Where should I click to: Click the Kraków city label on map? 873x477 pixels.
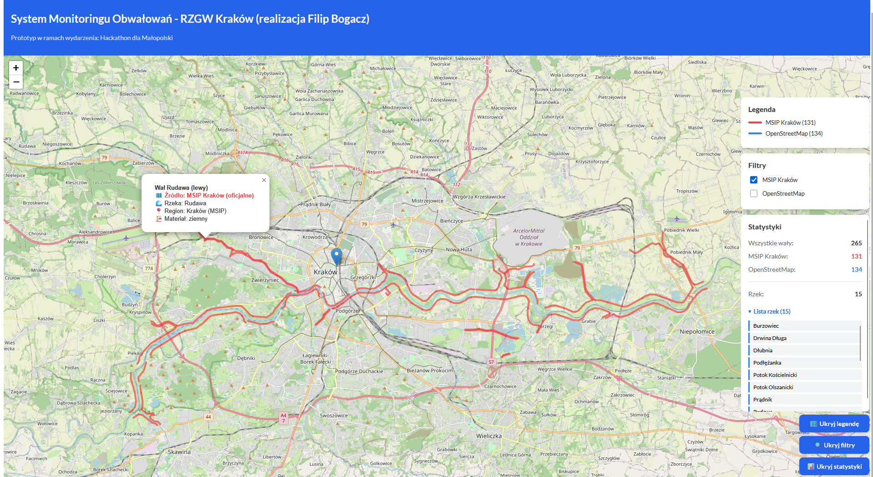click(325, 272)
